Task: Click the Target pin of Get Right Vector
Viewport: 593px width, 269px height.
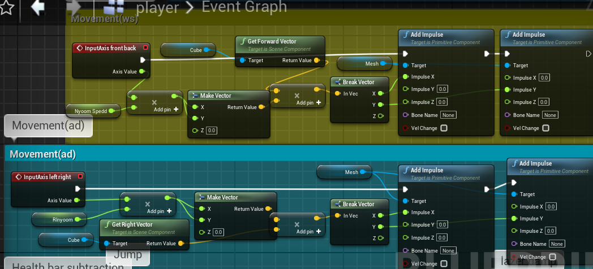Action: [x=106, y=244]
